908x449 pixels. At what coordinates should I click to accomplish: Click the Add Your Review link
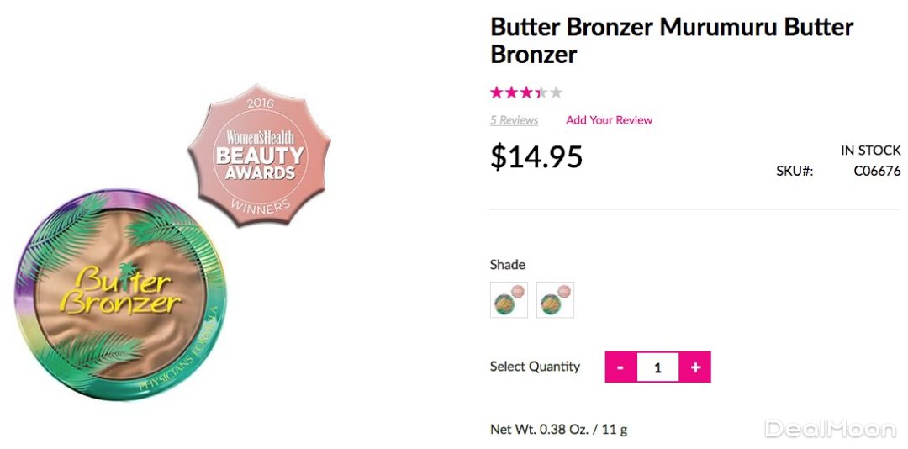(609, 120)
